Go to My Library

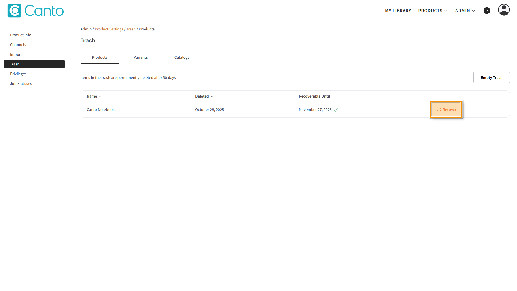(x=398, y=11)
